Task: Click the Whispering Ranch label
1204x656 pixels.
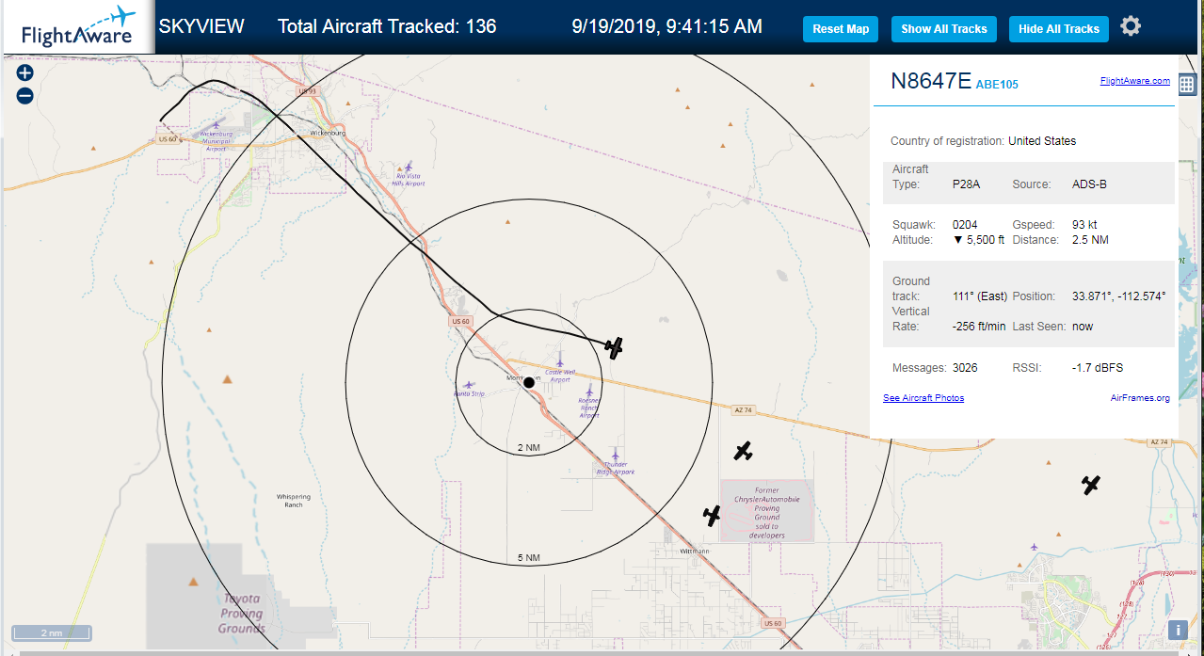Action: coord(294,501)
